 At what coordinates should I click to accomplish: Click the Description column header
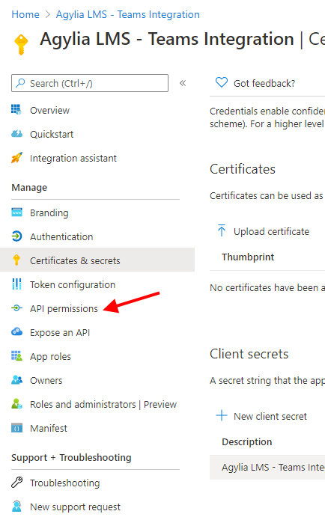click(247, 441)
